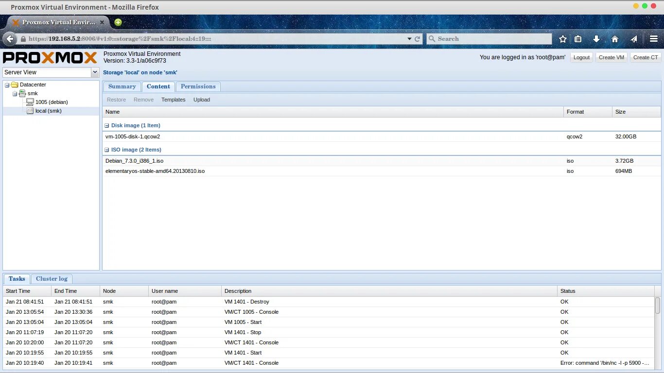Select the VM 1401 - Stop task row
Viewport: 664px width, 373px height.
click(x=329, y=332)
